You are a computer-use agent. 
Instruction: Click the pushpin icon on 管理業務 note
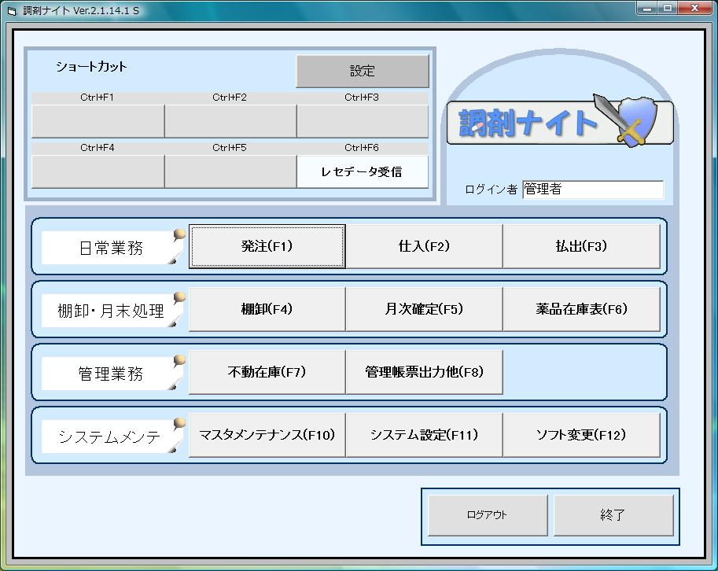179,361
